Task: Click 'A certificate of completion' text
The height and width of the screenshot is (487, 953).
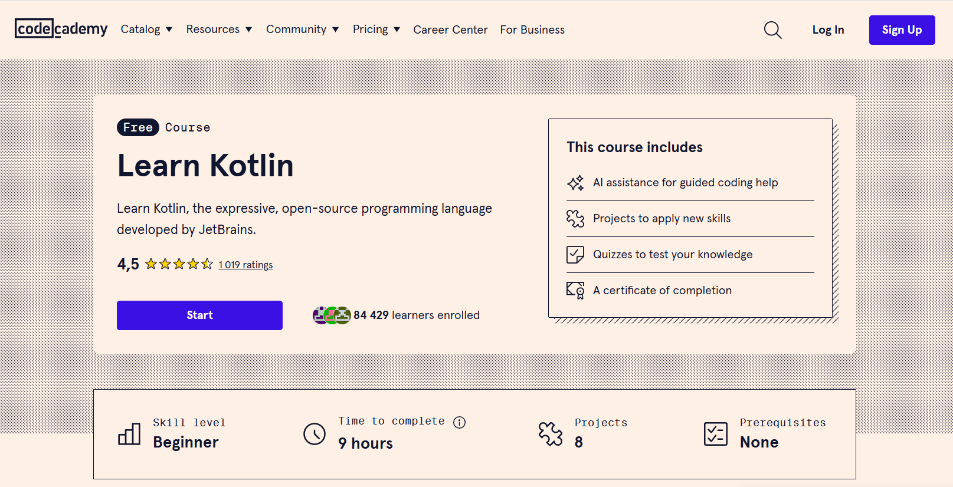Action: 662,291
